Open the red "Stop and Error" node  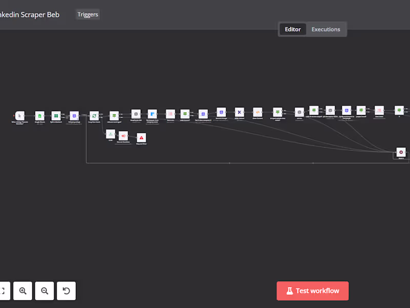(x=141, y=137)
